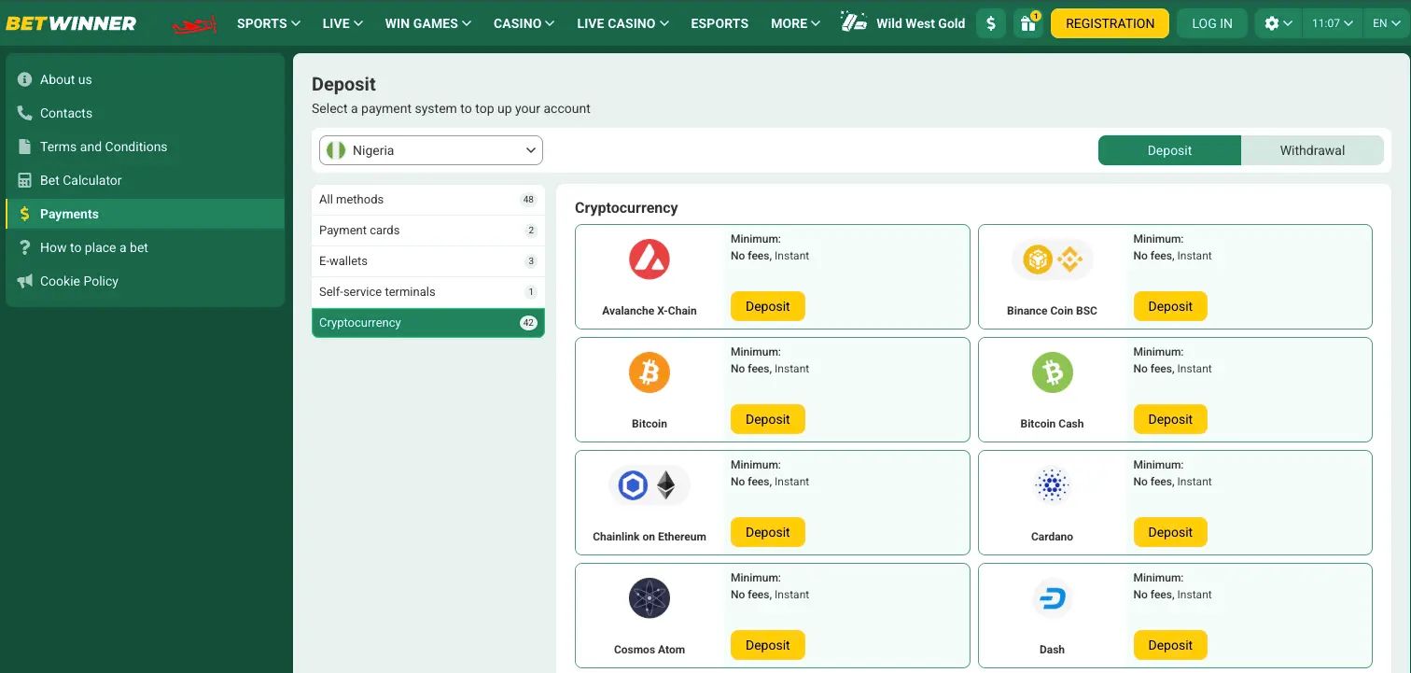Click the question mark icon for How to place a bet
This screenshot has width=1411, height=673.
[x=24, y=247]
